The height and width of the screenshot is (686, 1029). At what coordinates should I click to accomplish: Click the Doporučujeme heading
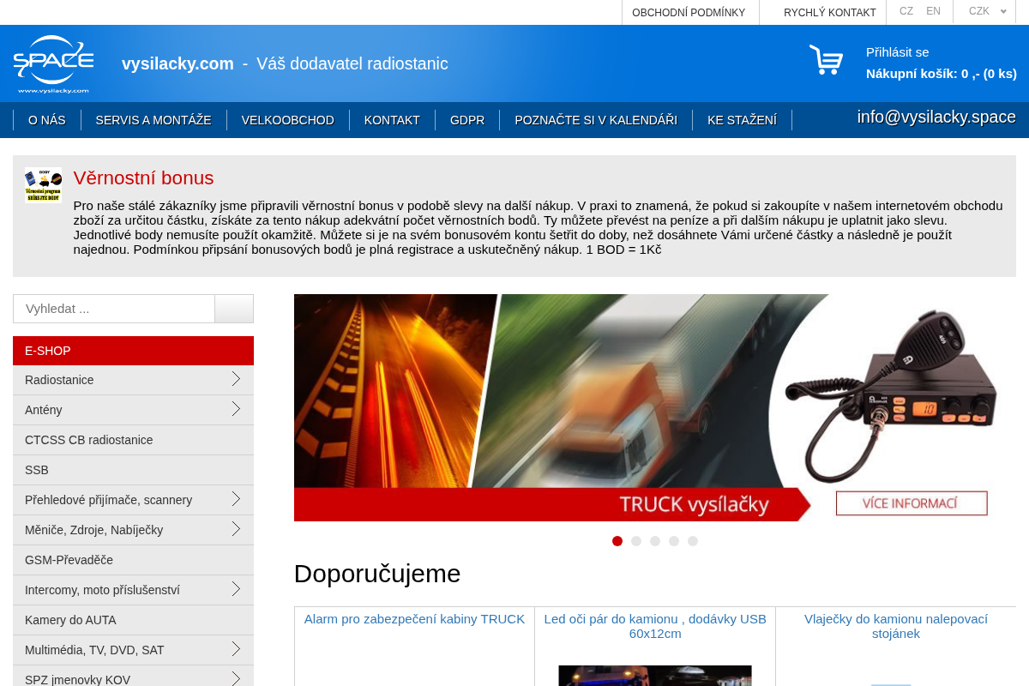(x=377, y=573)
